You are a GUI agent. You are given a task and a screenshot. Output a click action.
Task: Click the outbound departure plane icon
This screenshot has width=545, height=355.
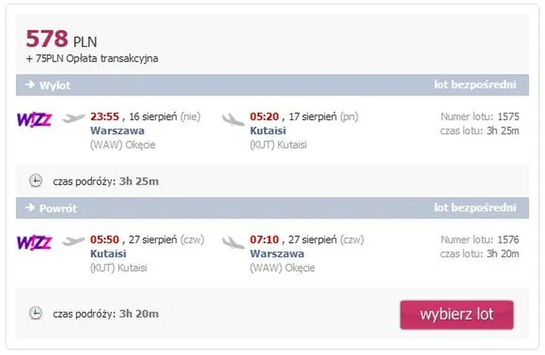pyautogui.click(x=75, y=119)
